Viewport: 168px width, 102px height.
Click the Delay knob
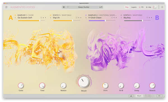point(137,86)
